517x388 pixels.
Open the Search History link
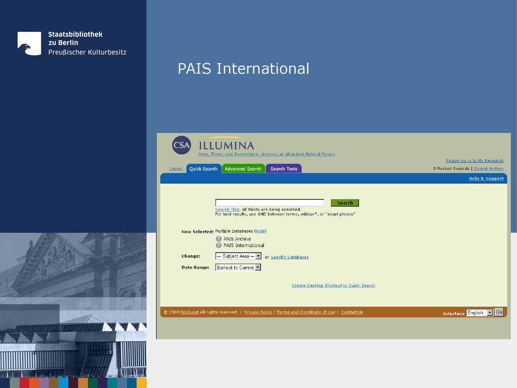click(x=489, y=169)
